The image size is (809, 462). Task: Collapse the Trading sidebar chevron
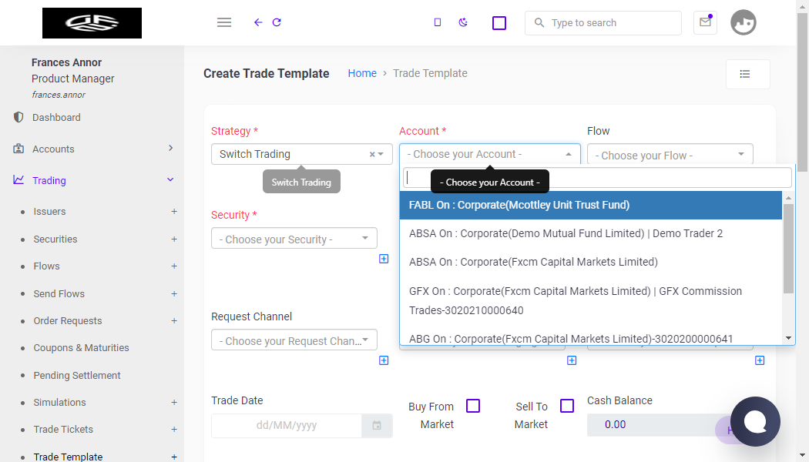170,180
